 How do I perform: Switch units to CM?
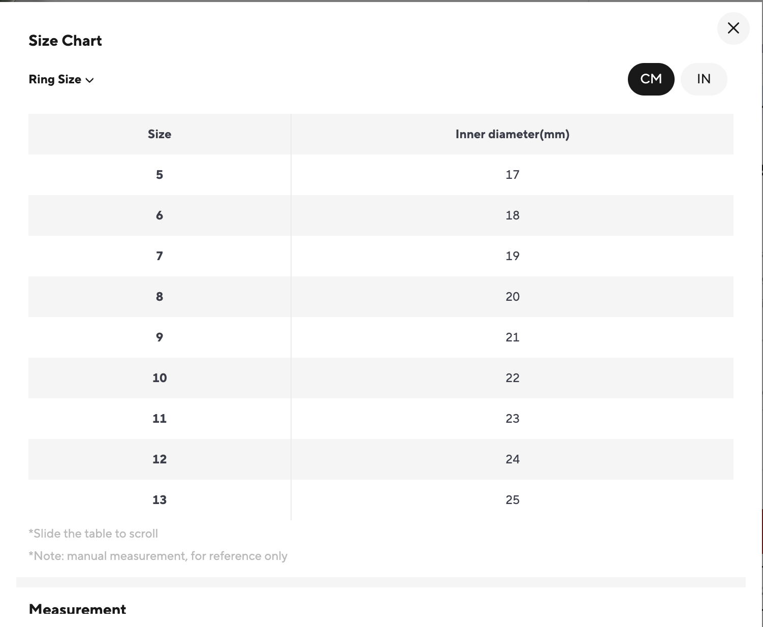[x=651, y=79]
